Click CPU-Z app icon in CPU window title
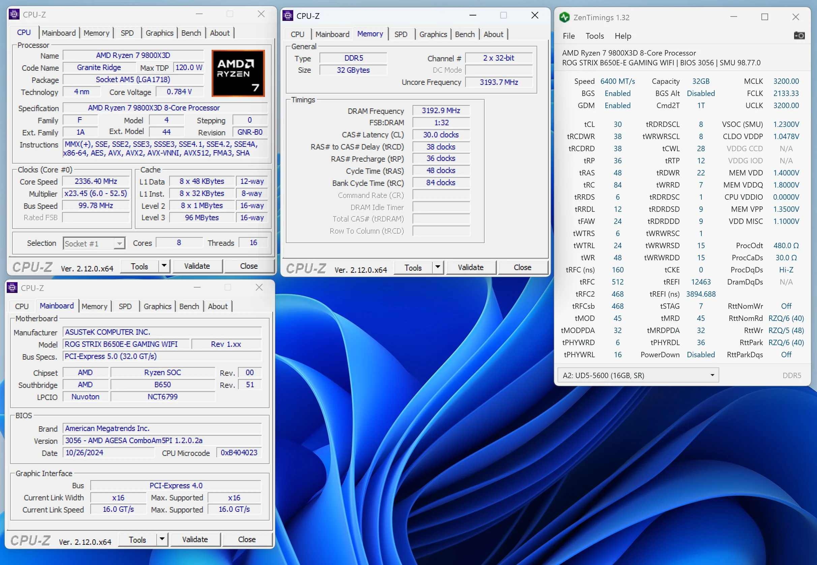 pyautogui.click(x=14, y=14)
